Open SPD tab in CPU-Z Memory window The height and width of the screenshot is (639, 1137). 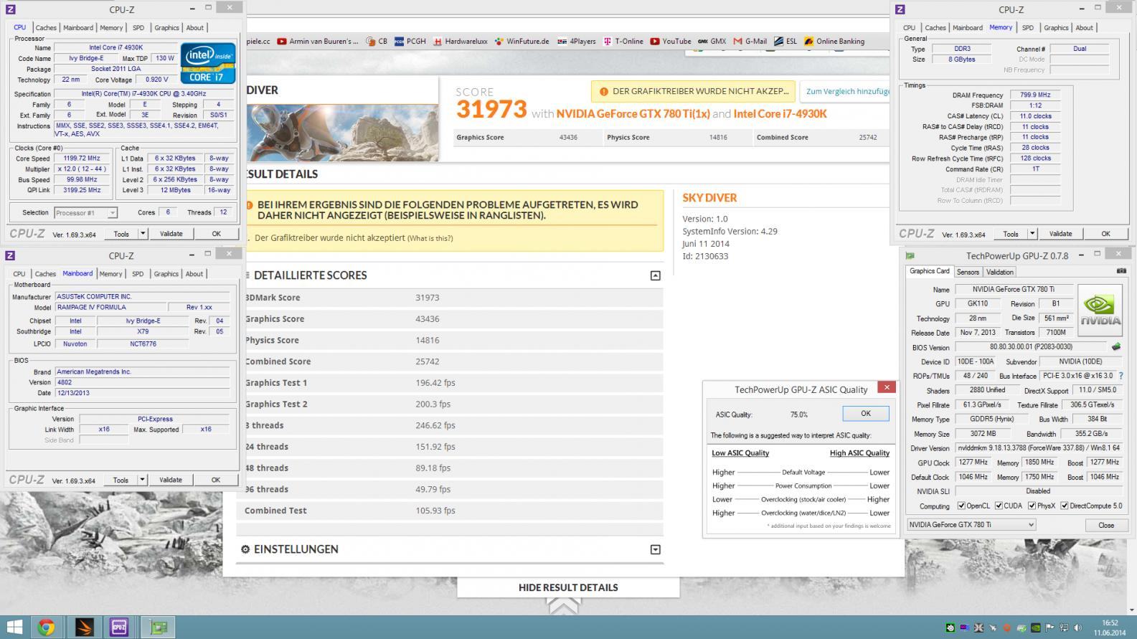1028,28
